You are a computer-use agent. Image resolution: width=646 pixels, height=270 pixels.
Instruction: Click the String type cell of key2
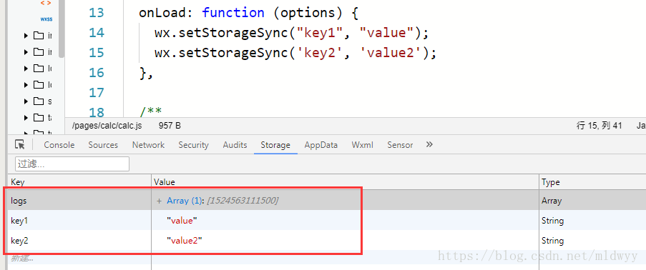point(592,241)
